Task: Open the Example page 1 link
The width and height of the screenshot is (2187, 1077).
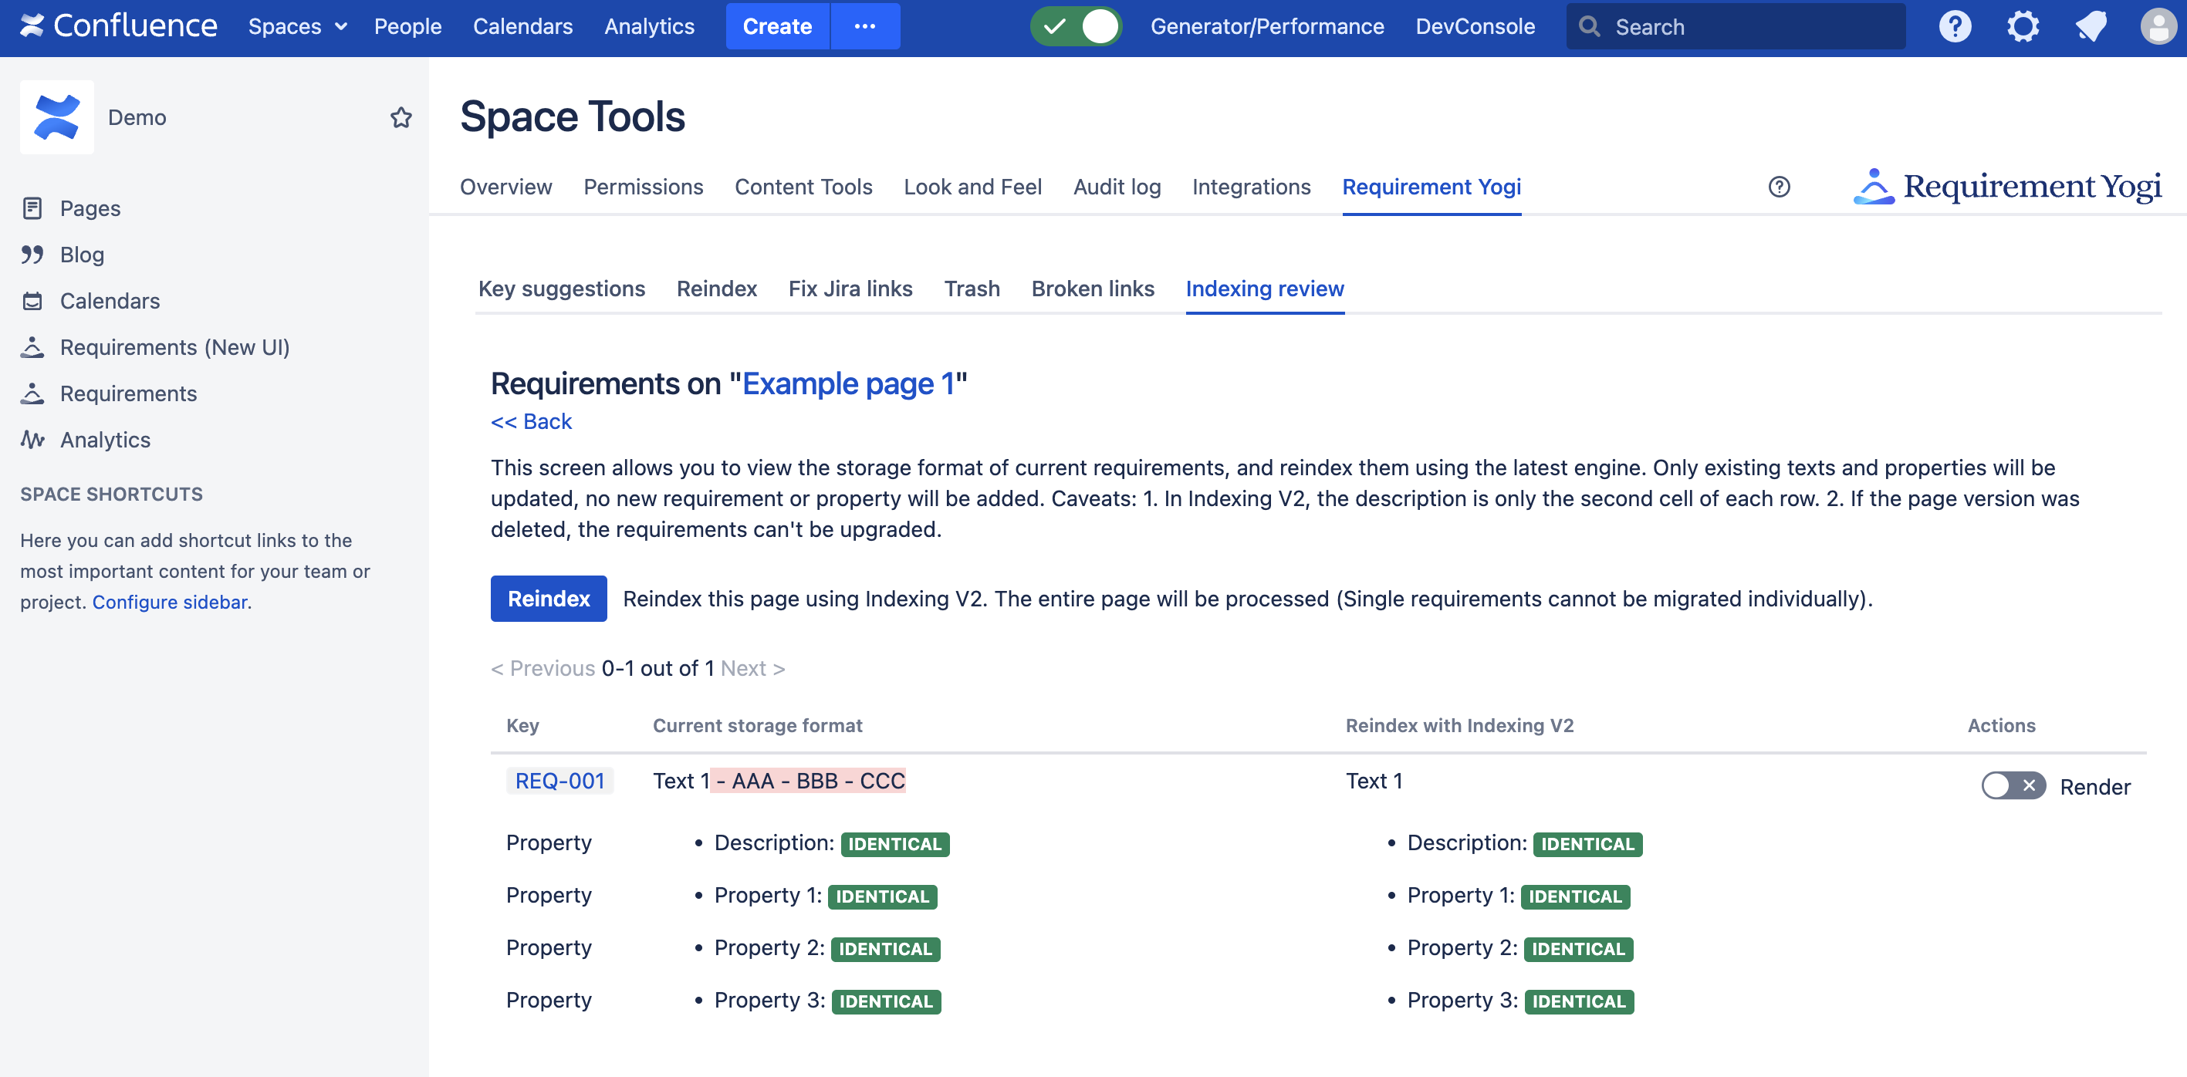Action: click(x=848, y=383)
